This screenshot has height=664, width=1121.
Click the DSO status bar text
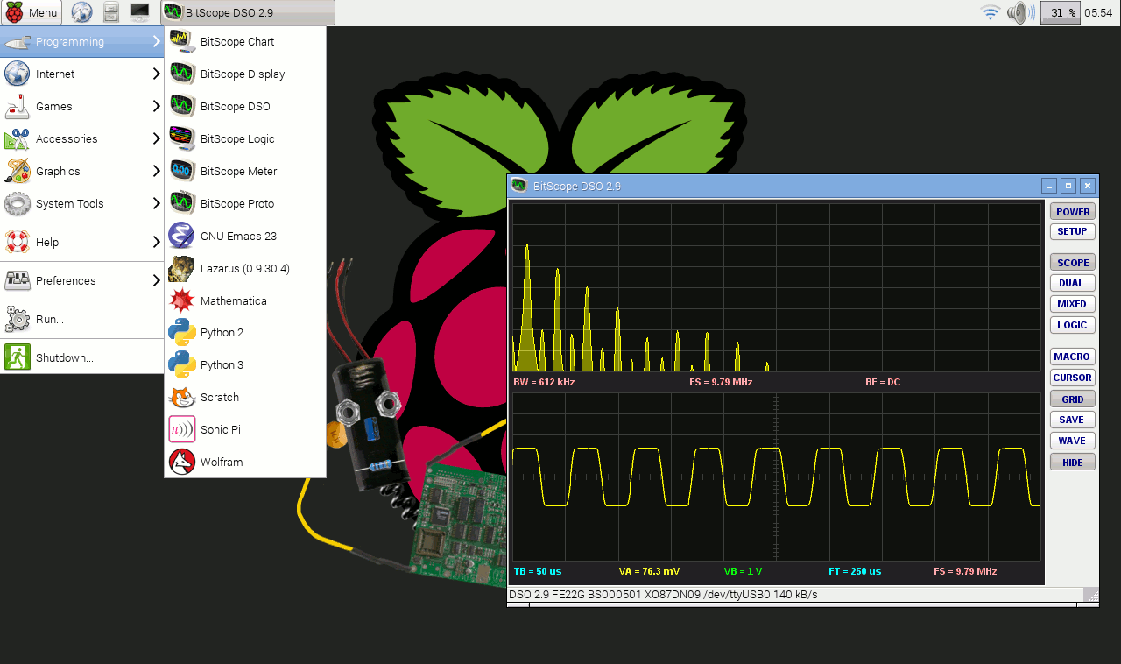point(663,595)
